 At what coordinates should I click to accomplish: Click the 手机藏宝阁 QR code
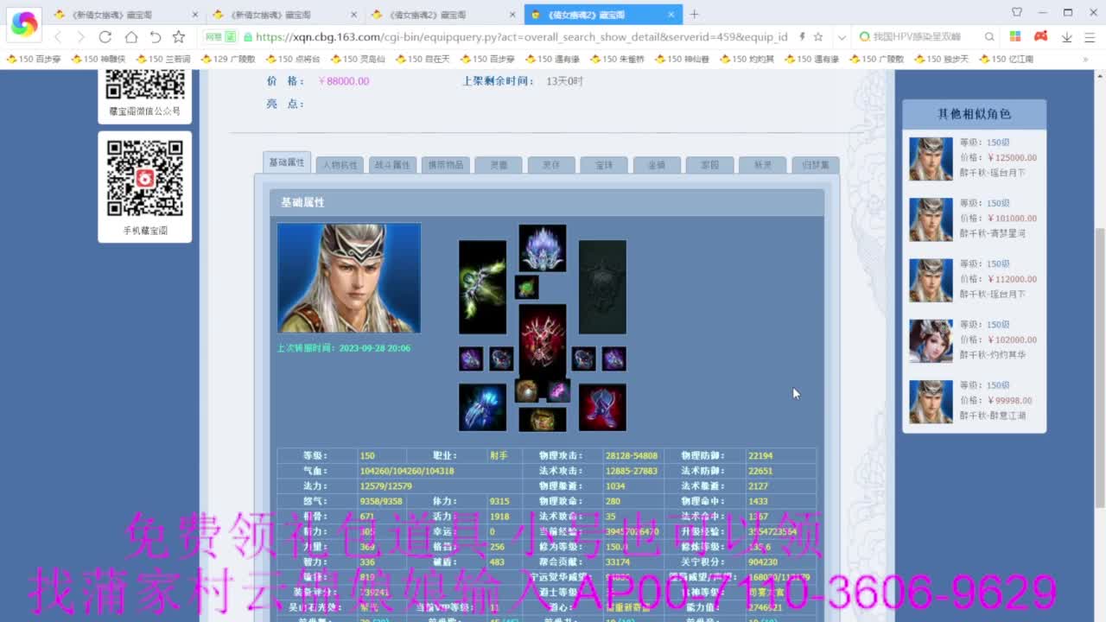pyautogui.click(x=145, y=178)
